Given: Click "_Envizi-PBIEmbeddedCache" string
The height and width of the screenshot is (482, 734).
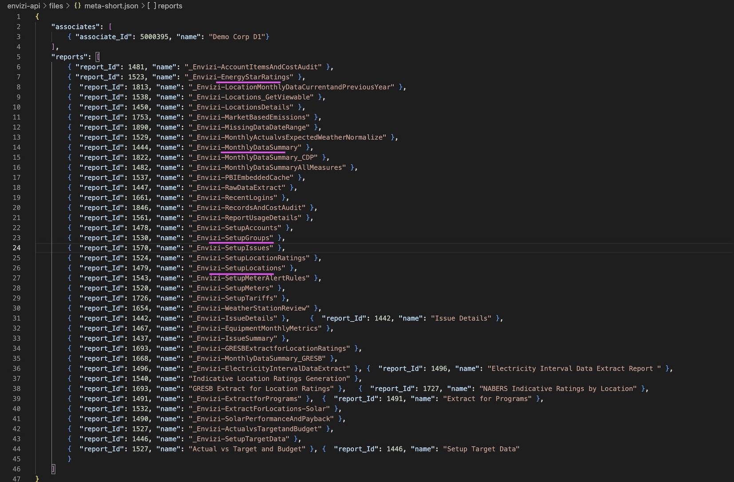Looking at the screenshot, I should (x=241, y=178).
